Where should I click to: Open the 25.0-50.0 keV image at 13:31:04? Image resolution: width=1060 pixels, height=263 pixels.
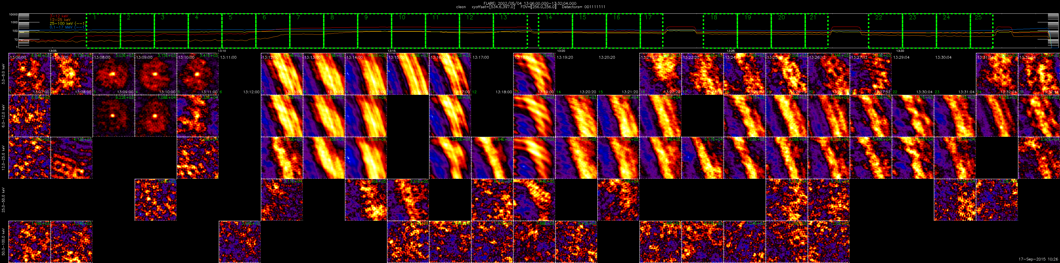tap(997, 200)
